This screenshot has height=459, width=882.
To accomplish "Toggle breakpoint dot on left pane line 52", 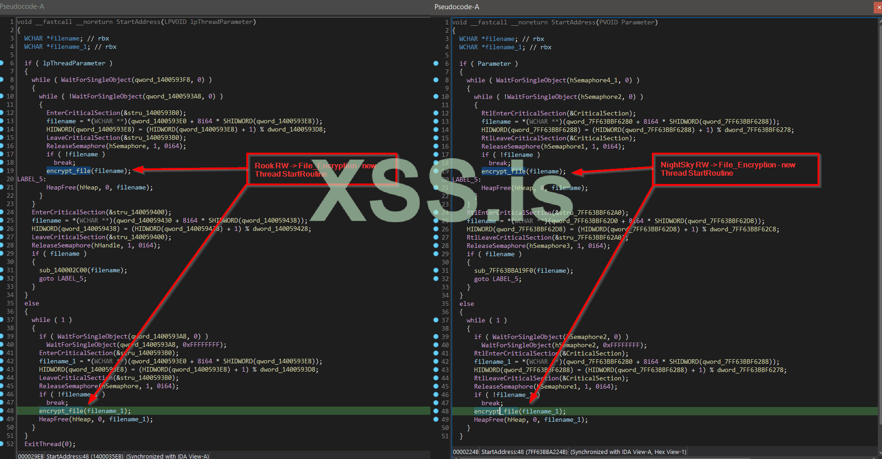I will click(1, 444).
